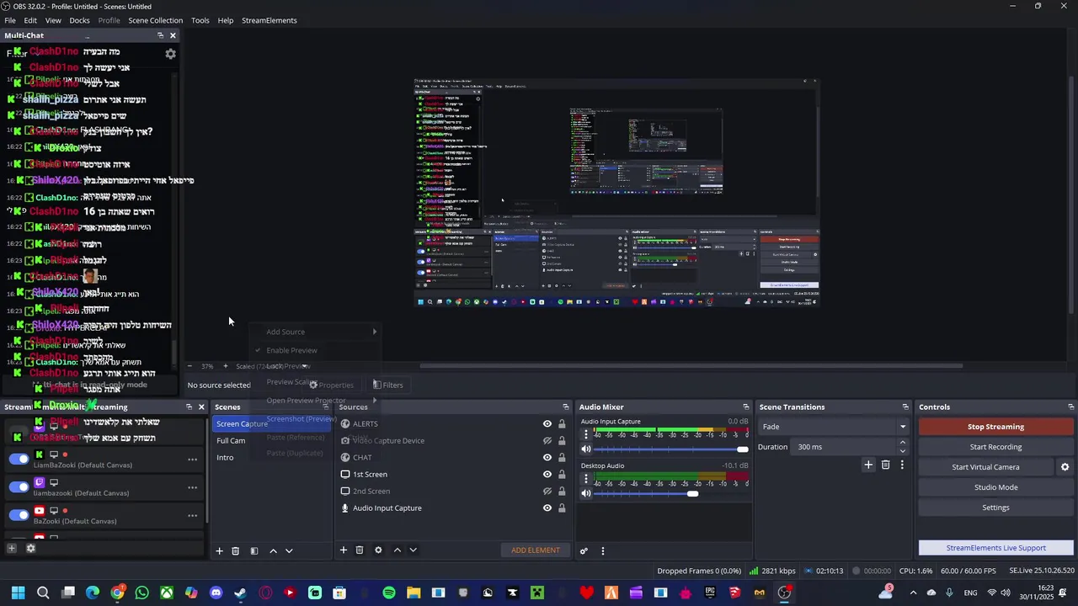1078x606 pixels.
Task: Mute the Desktop Audio speaker icon
Action: coord(586,493)
